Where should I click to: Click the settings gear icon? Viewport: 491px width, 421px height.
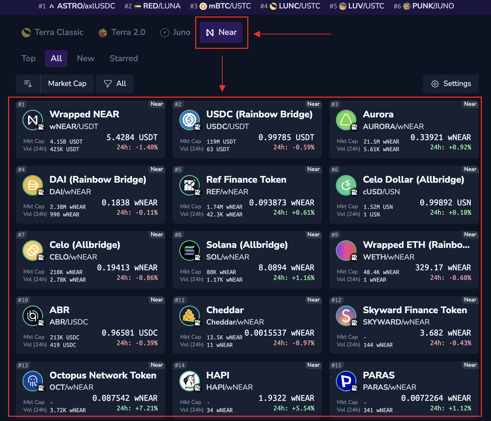[435, 84]
